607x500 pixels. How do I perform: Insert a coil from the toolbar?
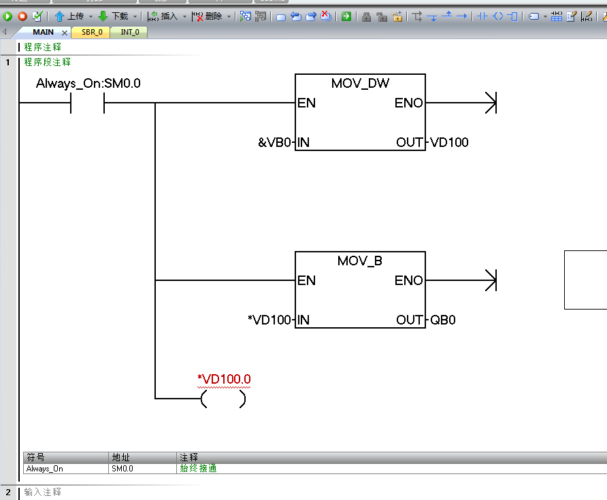[x=497, y=16]
